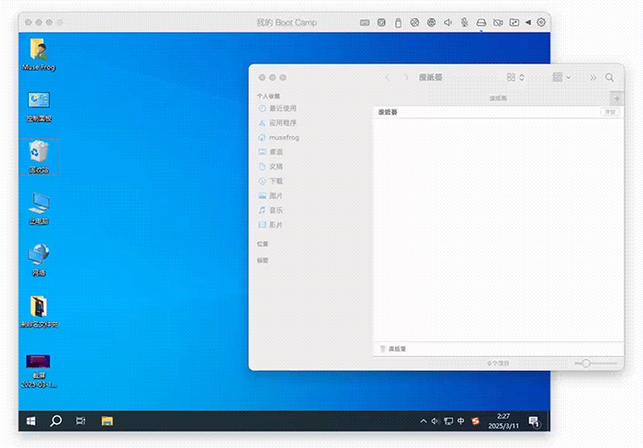Click the 清倒 empty button in the Trash header
This screenshot has width=643, height=448.
coord(610,112)
